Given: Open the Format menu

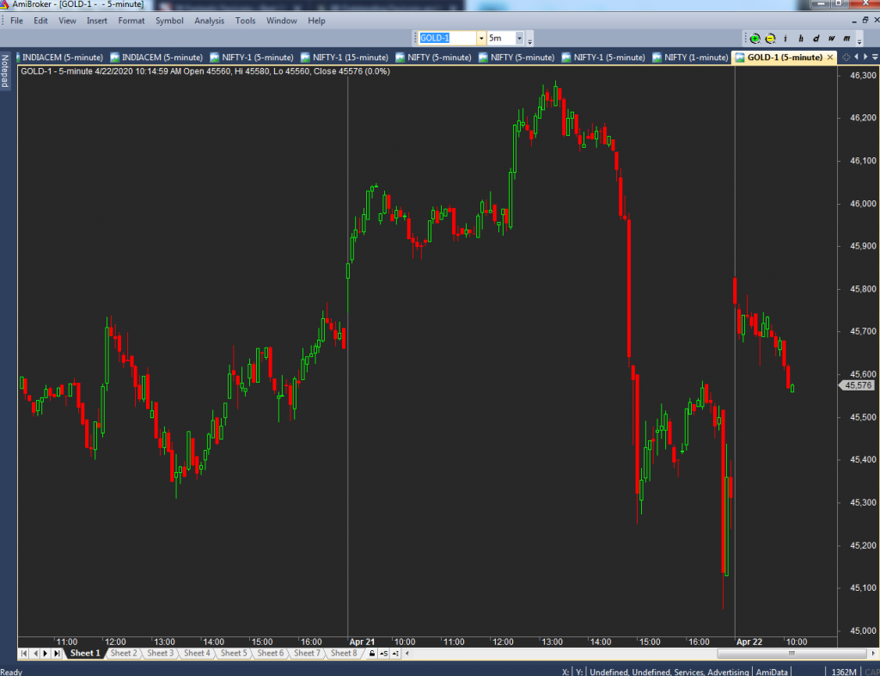Looking at the screenshot, I should [x=131, y=21].
